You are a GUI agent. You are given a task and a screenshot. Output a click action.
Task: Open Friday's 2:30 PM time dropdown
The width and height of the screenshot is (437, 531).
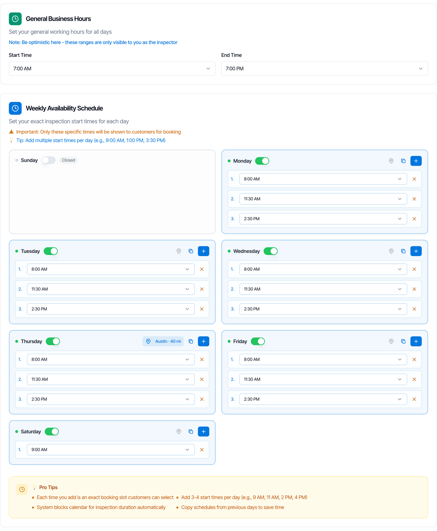click(x=323, y=399)
